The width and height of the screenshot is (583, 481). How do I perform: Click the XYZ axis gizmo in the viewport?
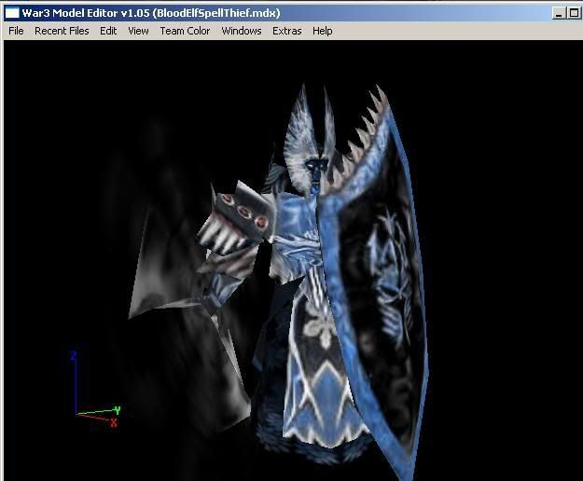coord(95,388)
